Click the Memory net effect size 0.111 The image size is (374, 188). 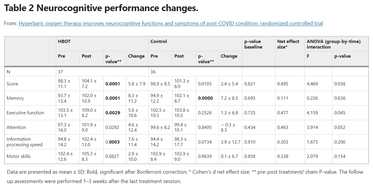pyautogui.click(x=283, y=98)
